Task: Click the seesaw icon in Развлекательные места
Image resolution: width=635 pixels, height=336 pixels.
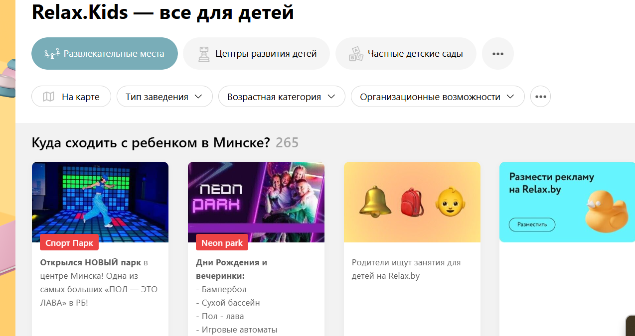Action: [52, 53]
